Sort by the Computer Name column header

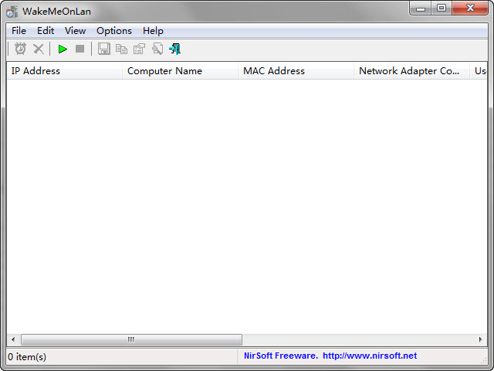180,70
